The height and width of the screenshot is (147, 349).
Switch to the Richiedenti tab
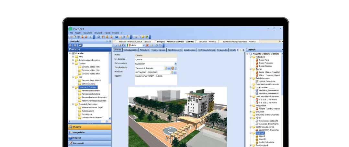(144, 50)
